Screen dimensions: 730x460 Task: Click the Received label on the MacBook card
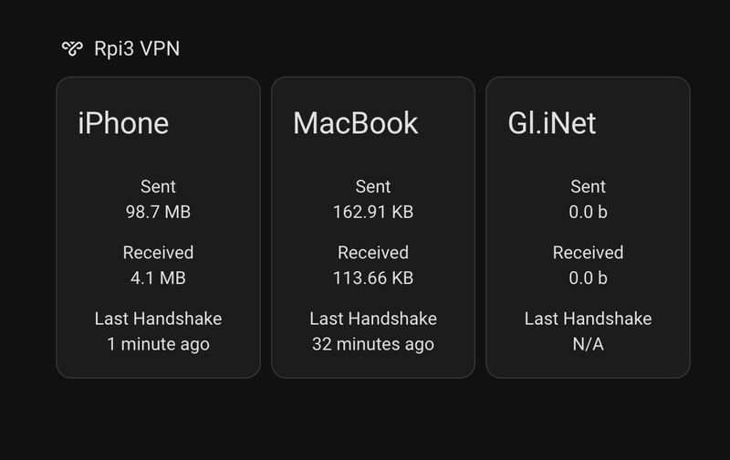coord(373,252)
